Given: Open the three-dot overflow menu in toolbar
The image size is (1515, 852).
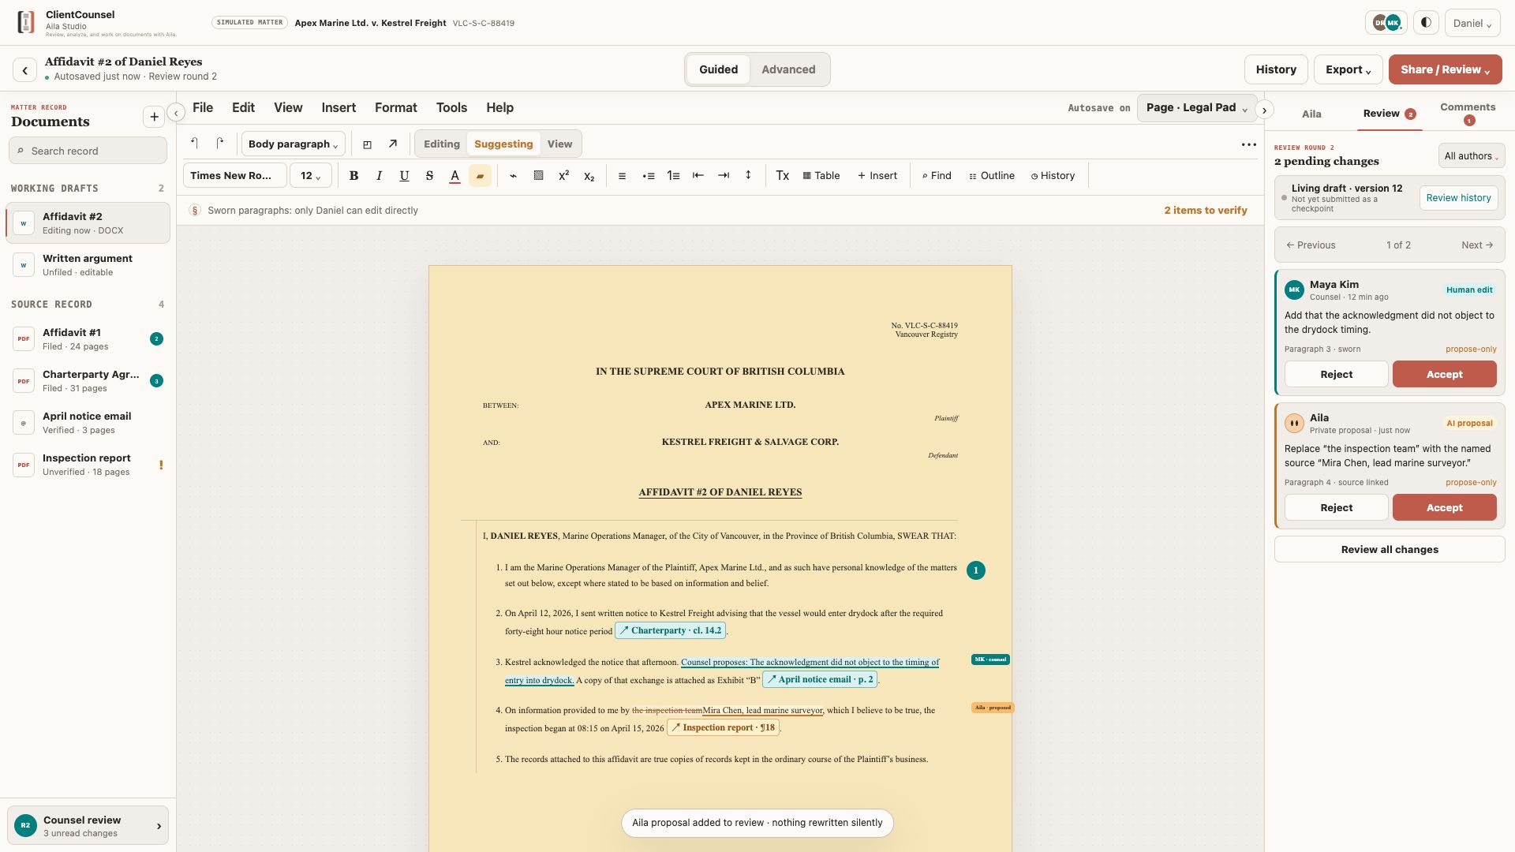Looking at the screenshot, I should point(1248,144).
